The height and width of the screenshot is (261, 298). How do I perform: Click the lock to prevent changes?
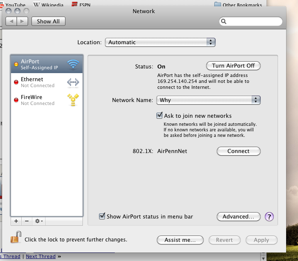[16, 237]
